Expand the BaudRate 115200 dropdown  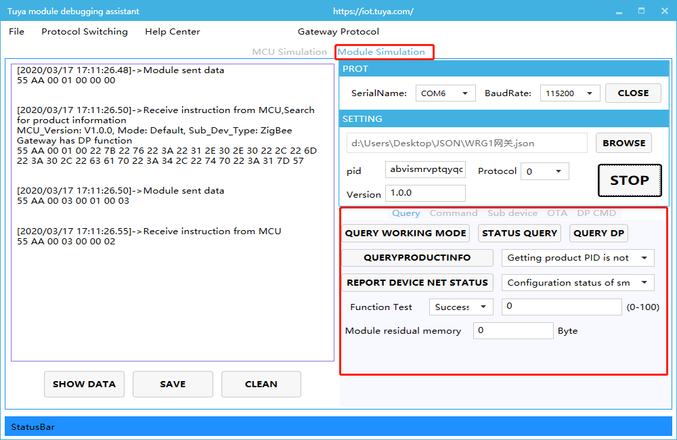(x=569, y=93)
